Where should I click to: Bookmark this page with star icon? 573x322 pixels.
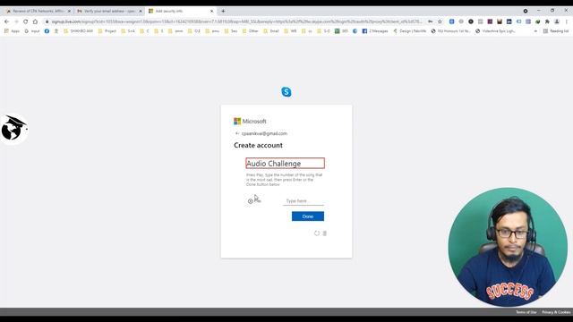pyautogui.click(x=440, y=21)
